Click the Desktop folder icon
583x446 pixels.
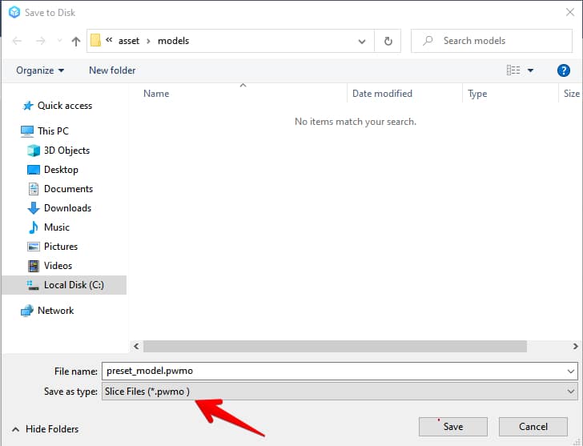pos(34,170)
